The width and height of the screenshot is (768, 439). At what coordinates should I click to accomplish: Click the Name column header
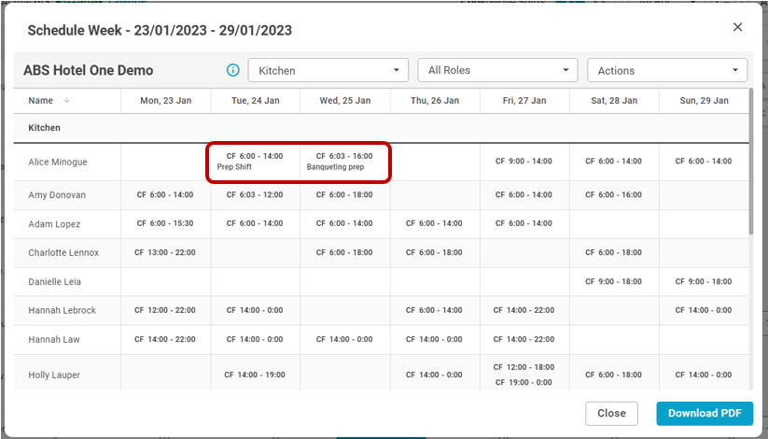pyautogui.click(x=41, y=100)
